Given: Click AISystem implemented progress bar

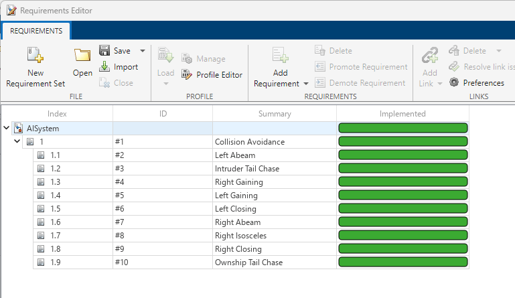Looking at the screenshot, I should [x=403, y=128].
